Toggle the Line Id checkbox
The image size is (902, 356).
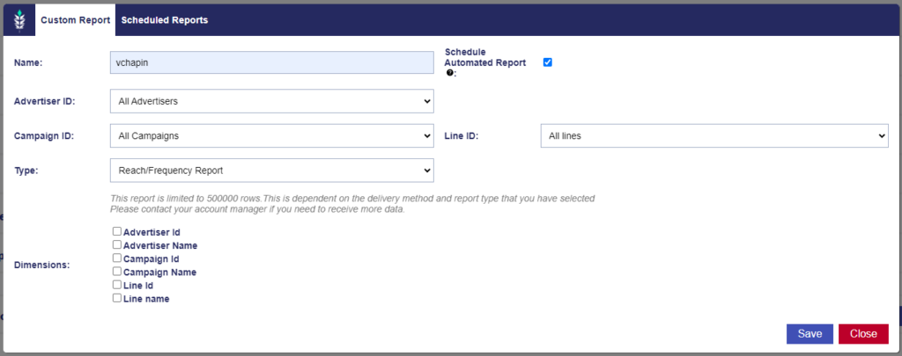click(117, 285)
